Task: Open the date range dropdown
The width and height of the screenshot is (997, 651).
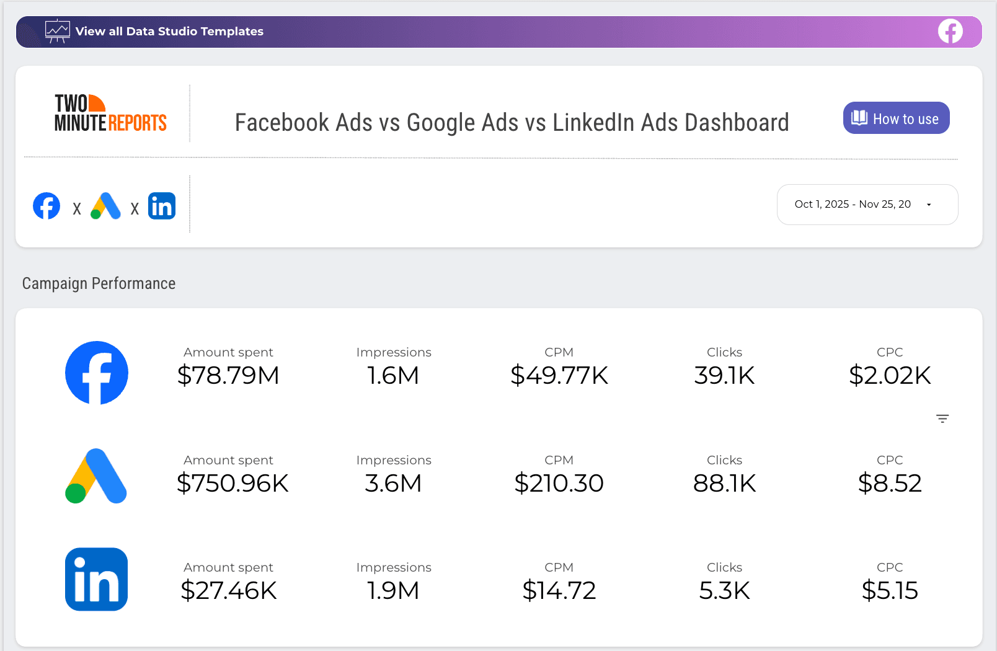Action: pos(853,205)
